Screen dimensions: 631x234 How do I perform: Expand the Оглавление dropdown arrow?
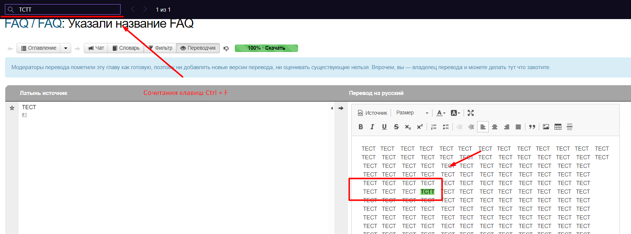pyautogui.click(x=66, y=48)
